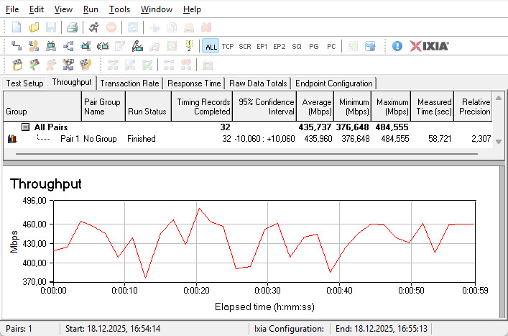
Task: Open a file with the folder icon
Action: [x=34, y=27]
